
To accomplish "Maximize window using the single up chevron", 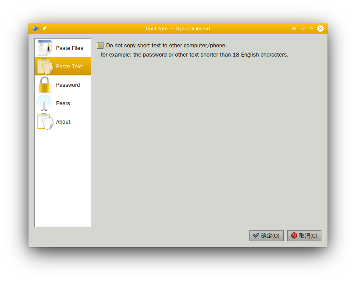I will coord(312,28).
